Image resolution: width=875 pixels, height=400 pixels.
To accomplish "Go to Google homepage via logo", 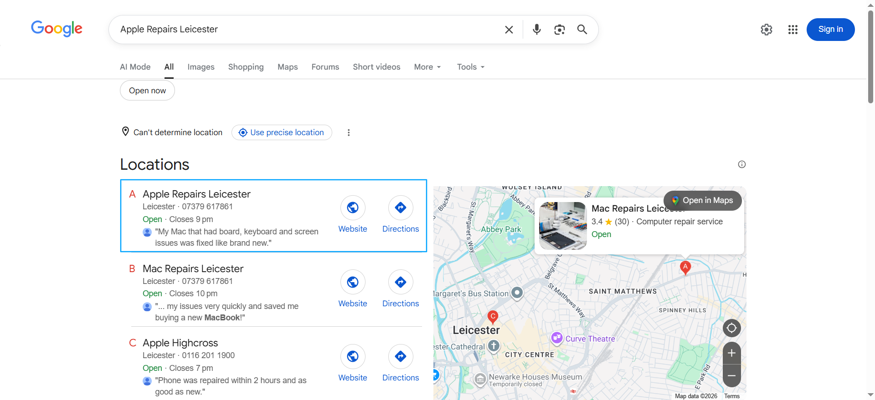I will point(57,29).
